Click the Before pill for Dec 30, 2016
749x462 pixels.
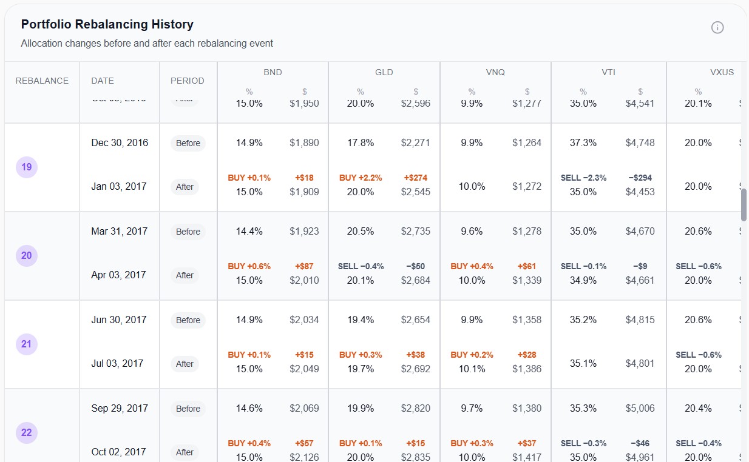[188, 143]
